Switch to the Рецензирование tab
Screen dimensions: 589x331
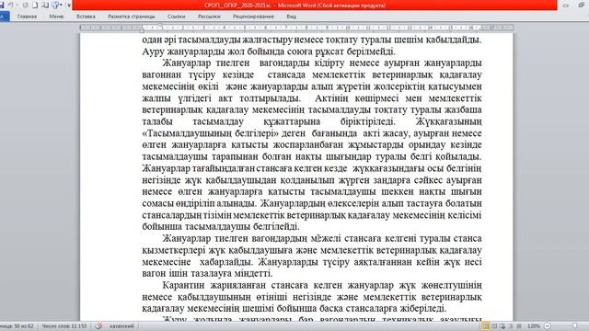[253, 17]
